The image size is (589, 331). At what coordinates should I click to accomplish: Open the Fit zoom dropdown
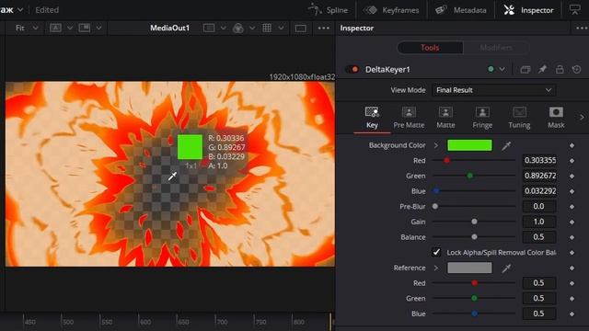click(x=27, y=29)
